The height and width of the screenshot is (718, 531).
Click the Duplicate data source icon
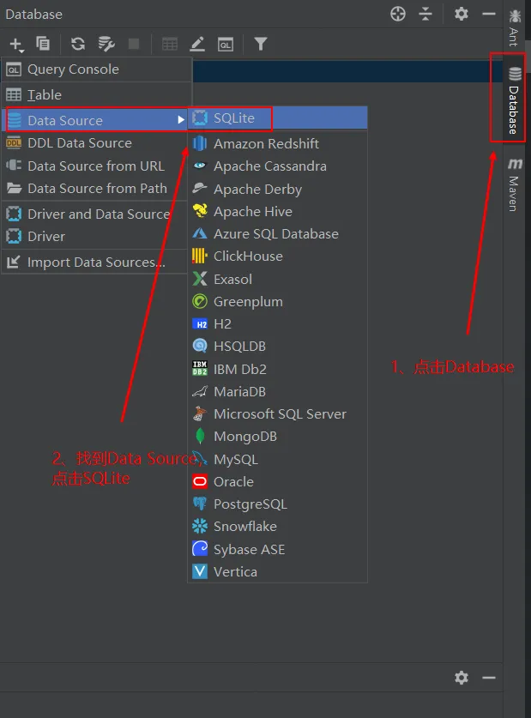coord(43,44)
